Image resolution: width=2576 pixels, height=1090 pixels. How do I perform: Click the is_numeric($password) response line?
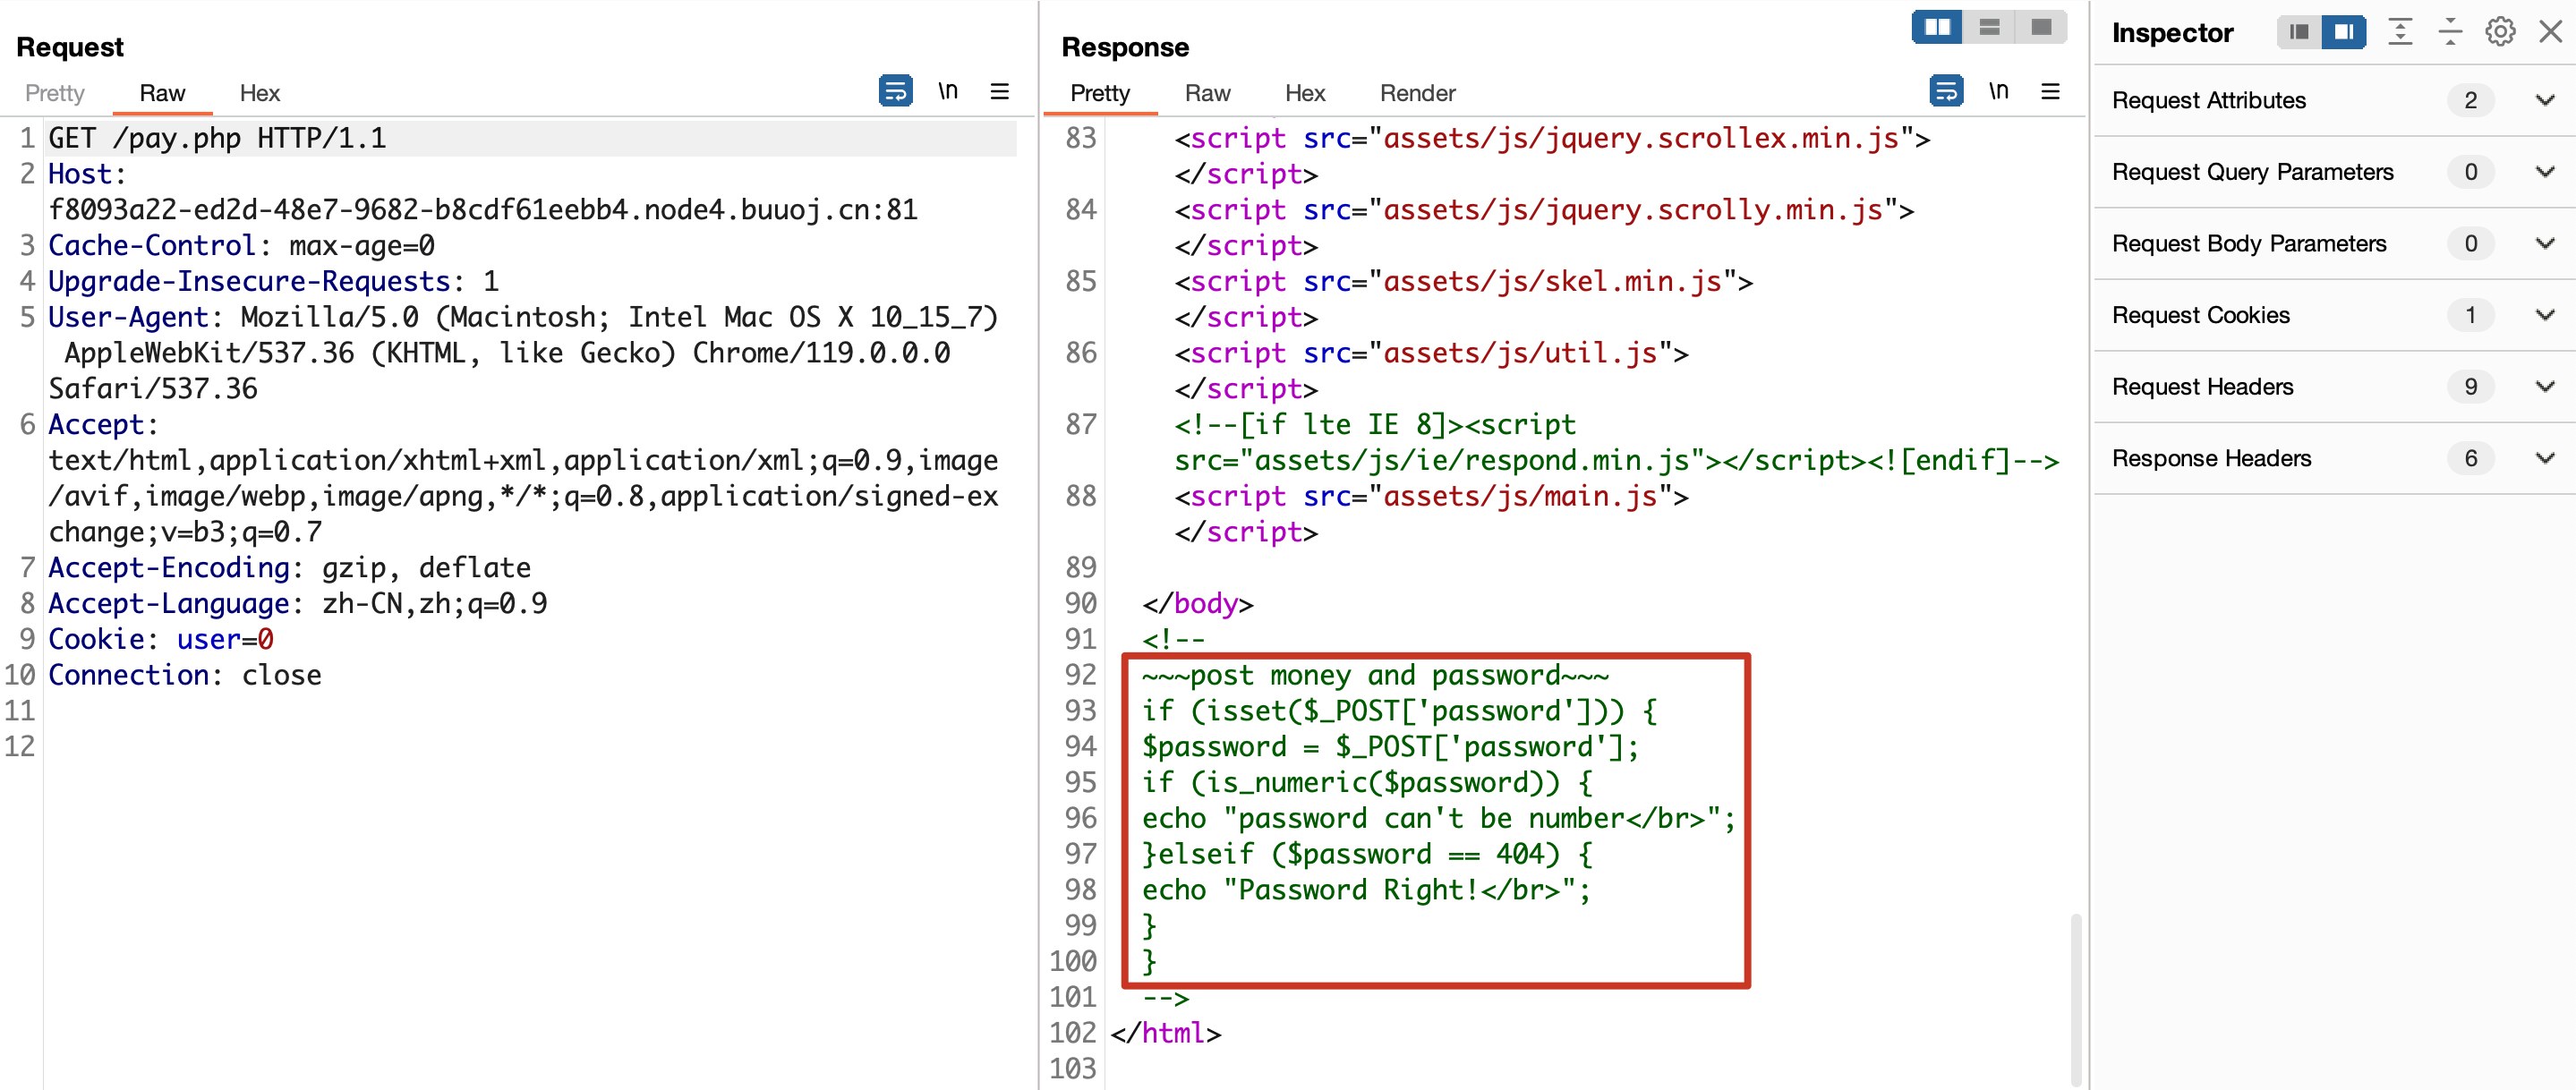[x=1367, y=782]
